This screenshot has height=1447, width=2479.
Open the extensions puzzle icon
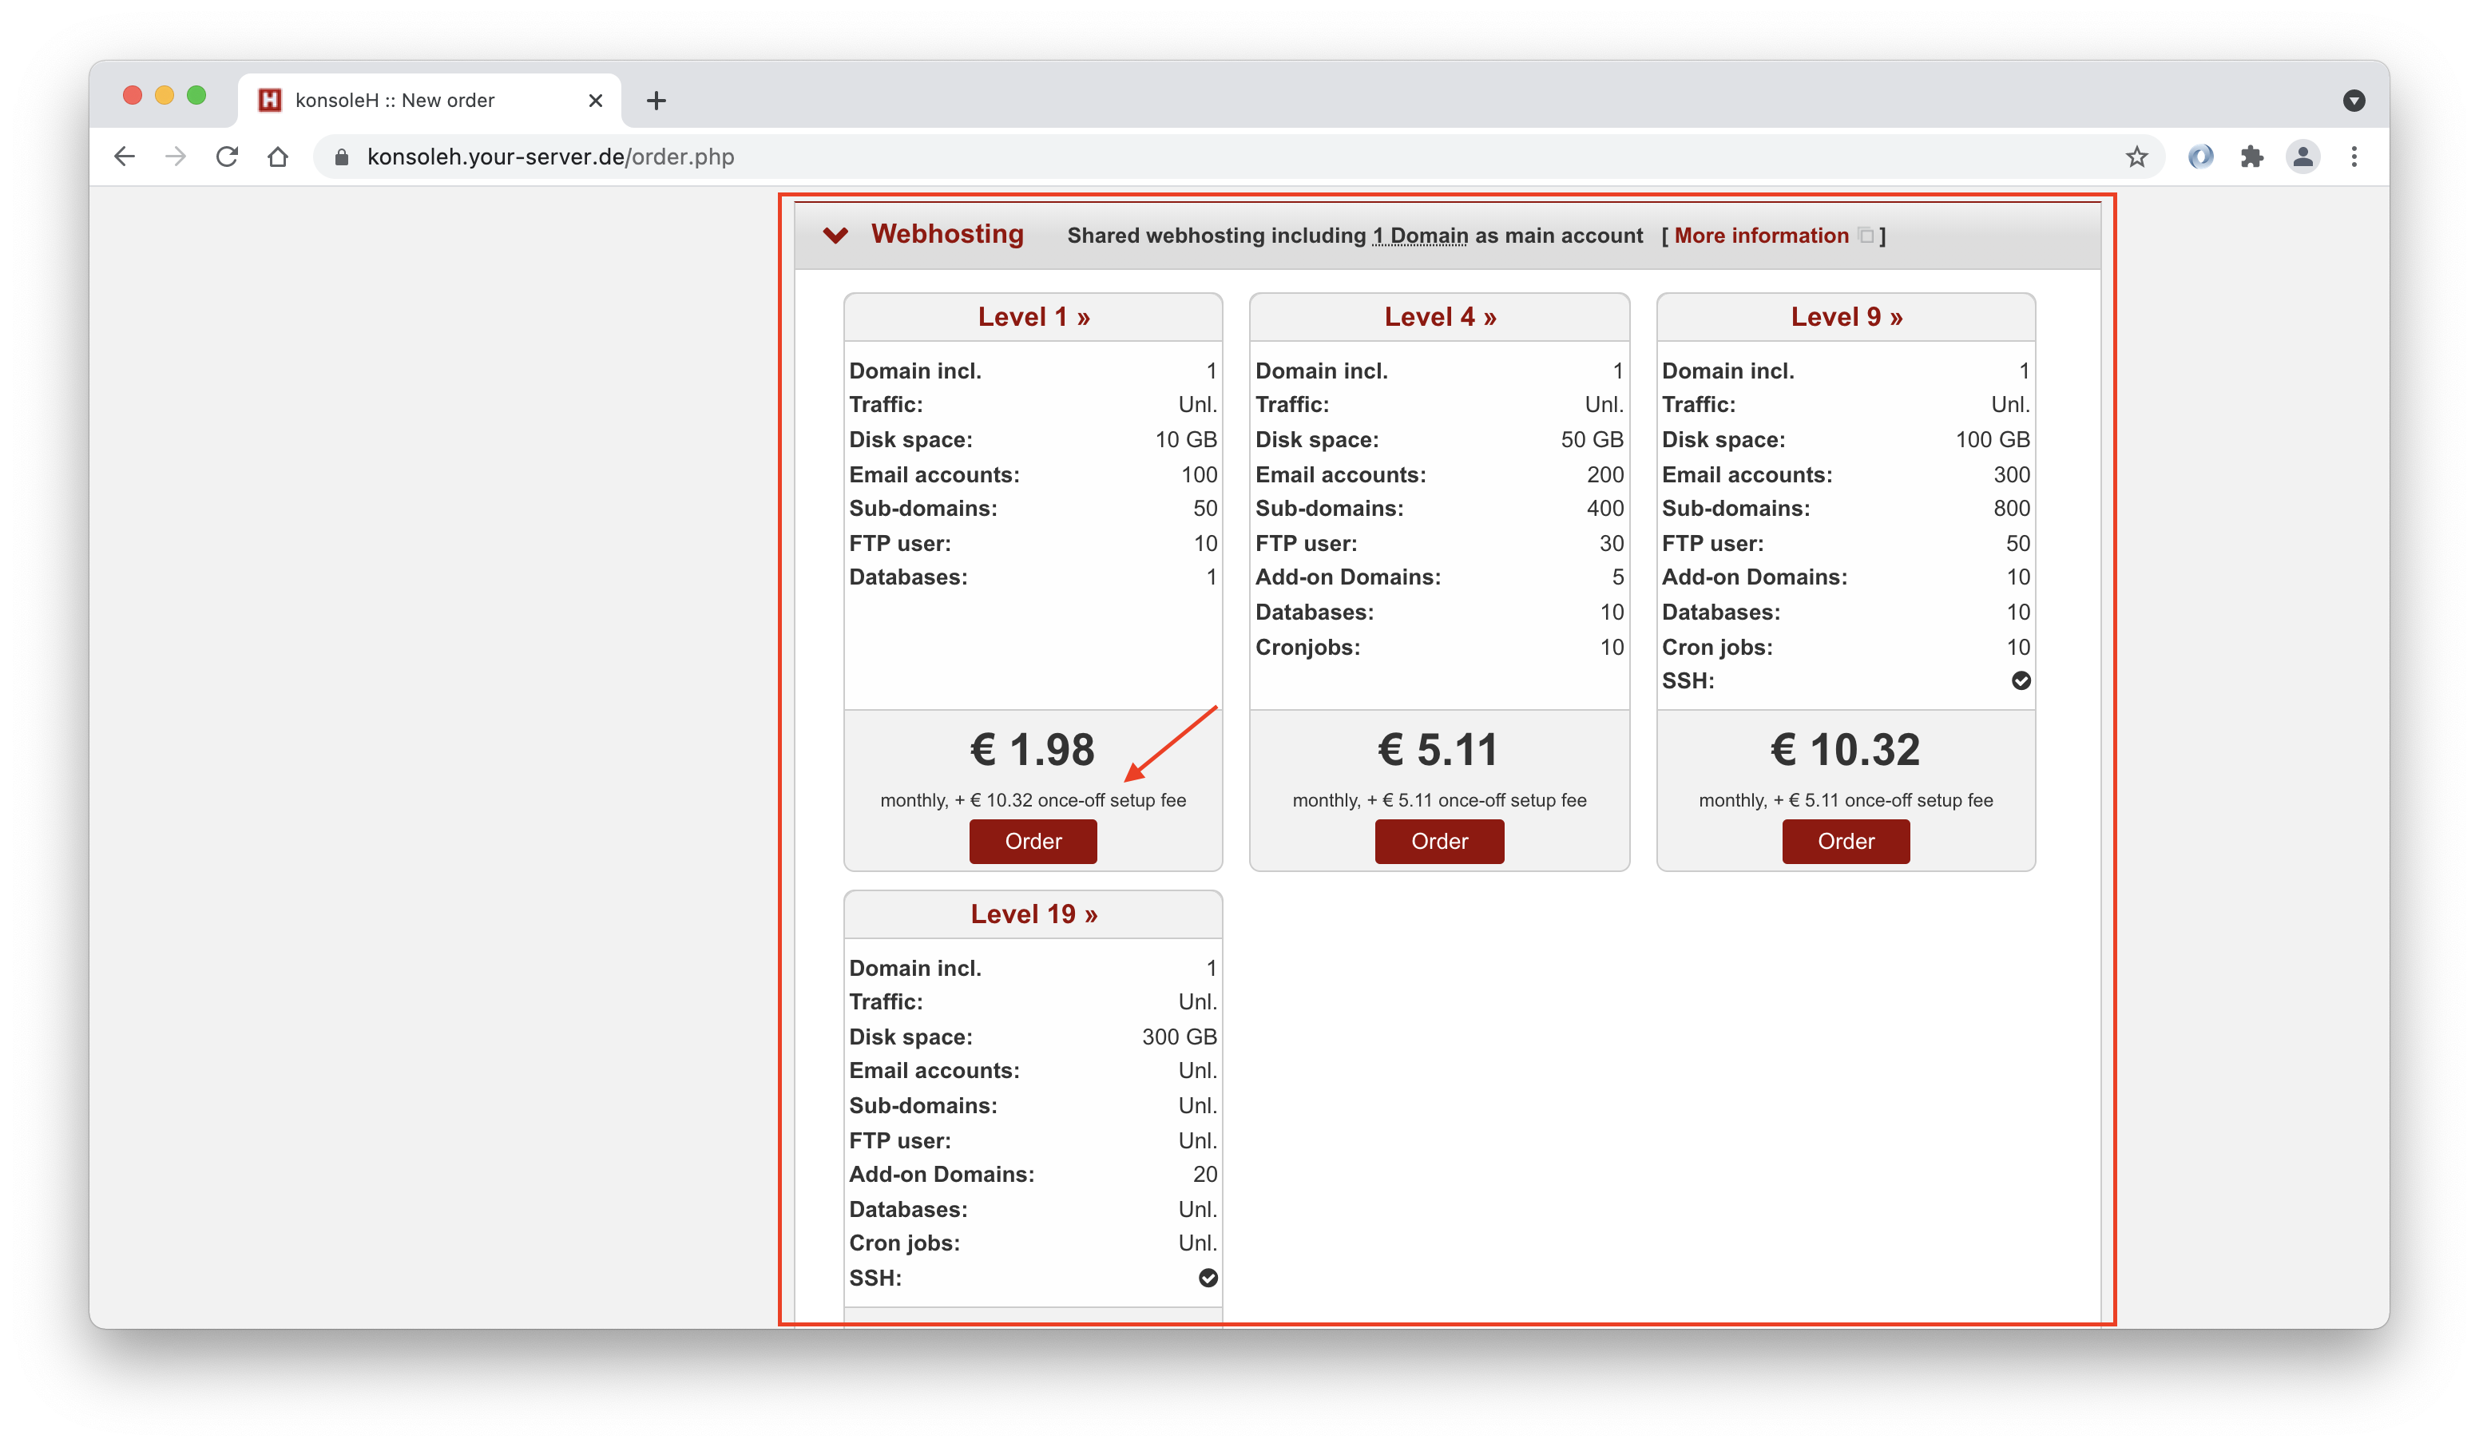click(2251, 157)
